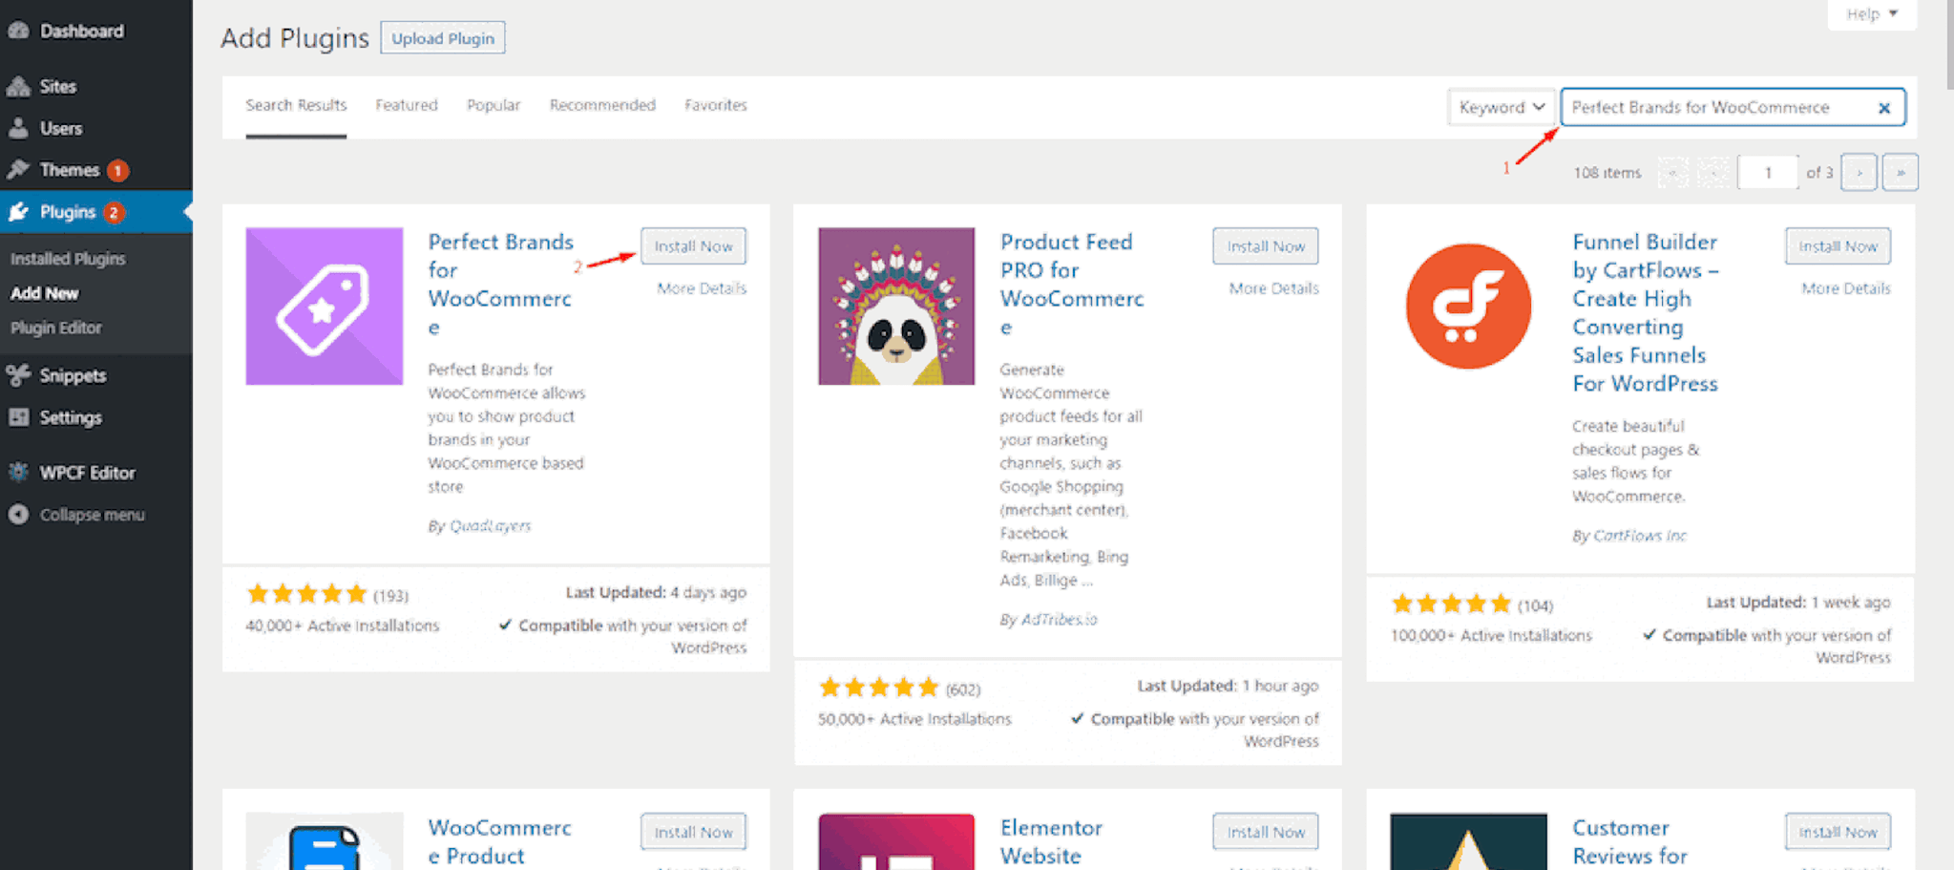Viewport: 1954px width, 870px height.
Task: Switch to Featured tab
Action: (x=407, y=105)
